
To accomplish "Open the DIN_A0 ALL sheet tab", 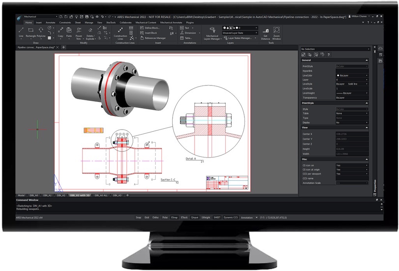I will (101, 195).
